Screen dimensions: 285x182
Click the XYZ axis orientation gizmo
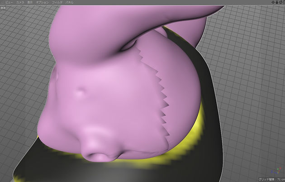276,171
